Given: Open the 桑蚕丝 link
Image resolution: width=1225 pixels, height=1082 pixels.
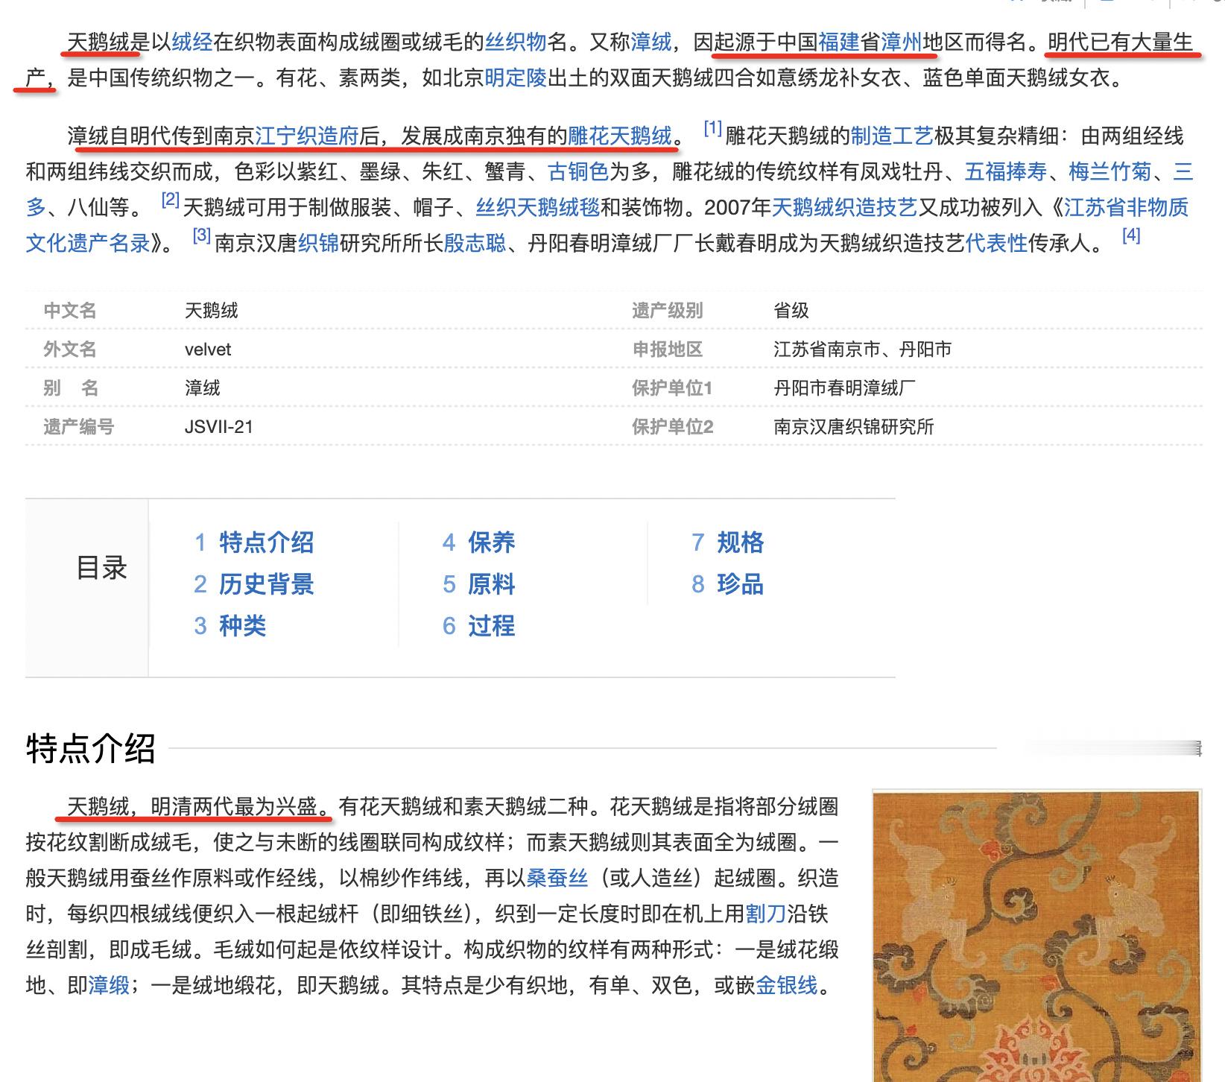Looking at the screenshot, I should (557, 878).
